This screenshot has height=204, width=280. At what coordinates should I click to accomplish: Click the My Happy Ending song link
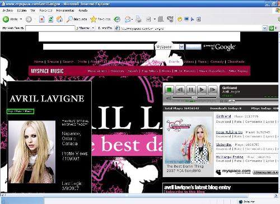[230, 157]
